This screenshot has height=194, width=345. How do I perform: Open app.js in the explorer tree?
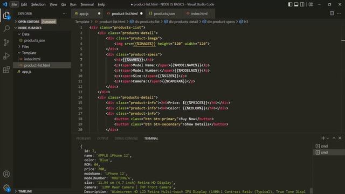click(26, 72)
